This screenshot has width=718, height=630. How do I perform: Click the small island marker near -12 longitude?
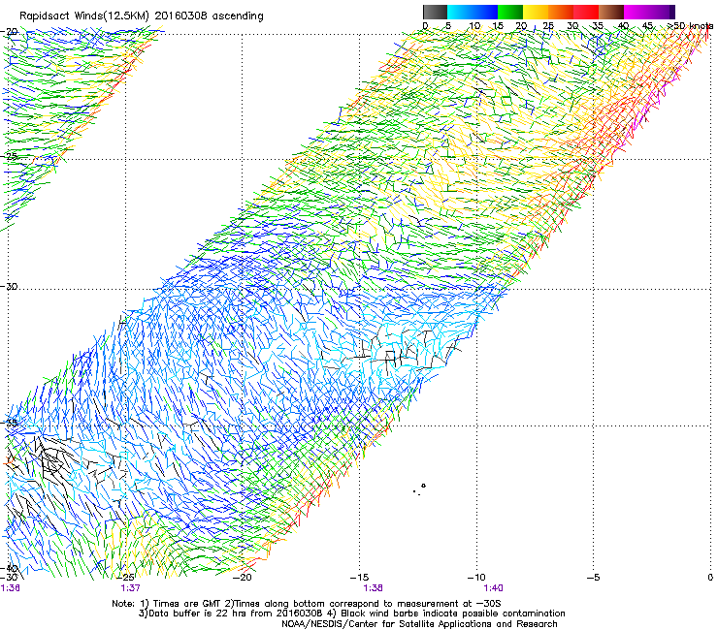(x=424, y=486)
